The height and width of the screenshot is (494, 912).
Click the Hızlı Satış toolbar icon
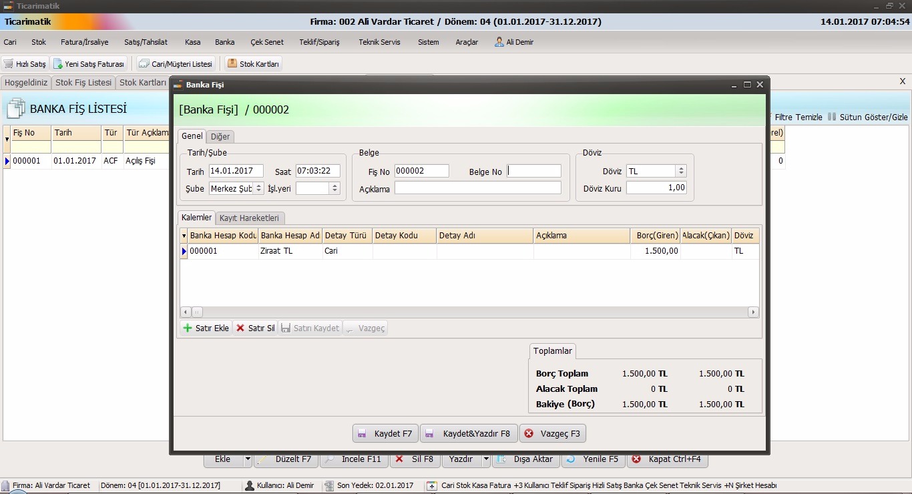(9, 64)
